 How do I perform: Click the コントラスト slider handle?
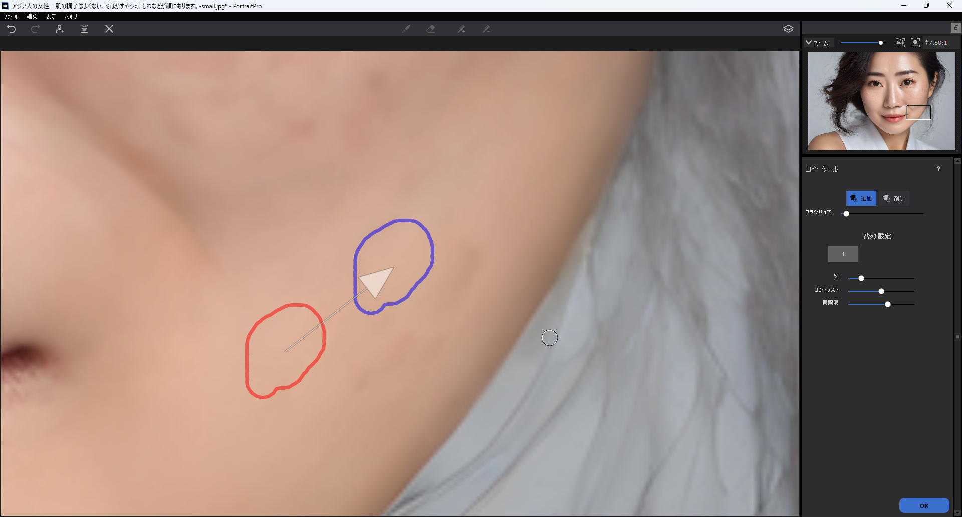pyautogui.click(x=881, y=291)
